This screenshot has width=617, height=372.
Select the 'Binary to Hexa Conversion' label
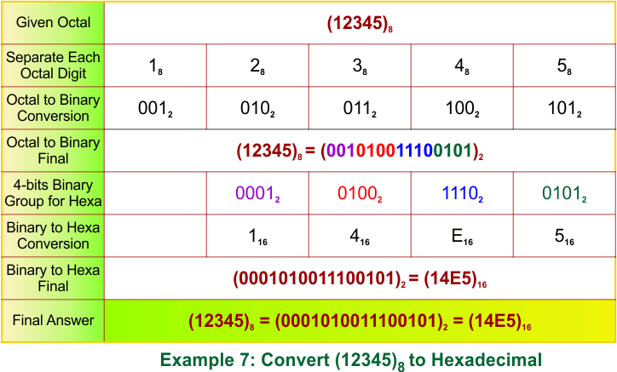[x=53, y=235]
